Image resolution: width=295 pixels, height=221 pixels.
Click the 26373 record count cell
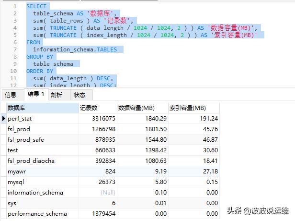(98, 182)
